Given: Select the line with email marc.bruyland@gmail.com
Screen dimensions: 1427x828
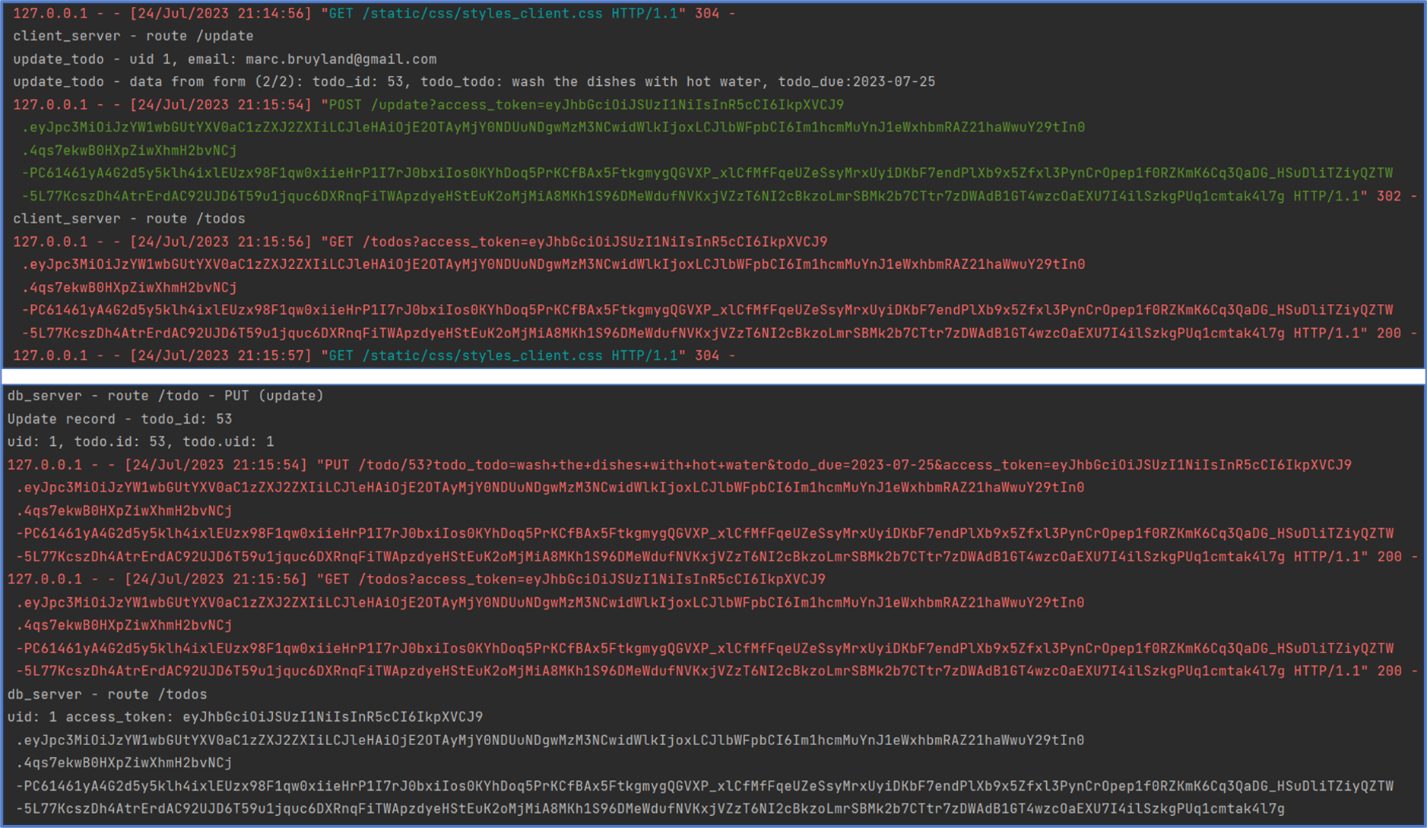Looking at the screenshot, I should pyautogui.click(x=224, y=59).
